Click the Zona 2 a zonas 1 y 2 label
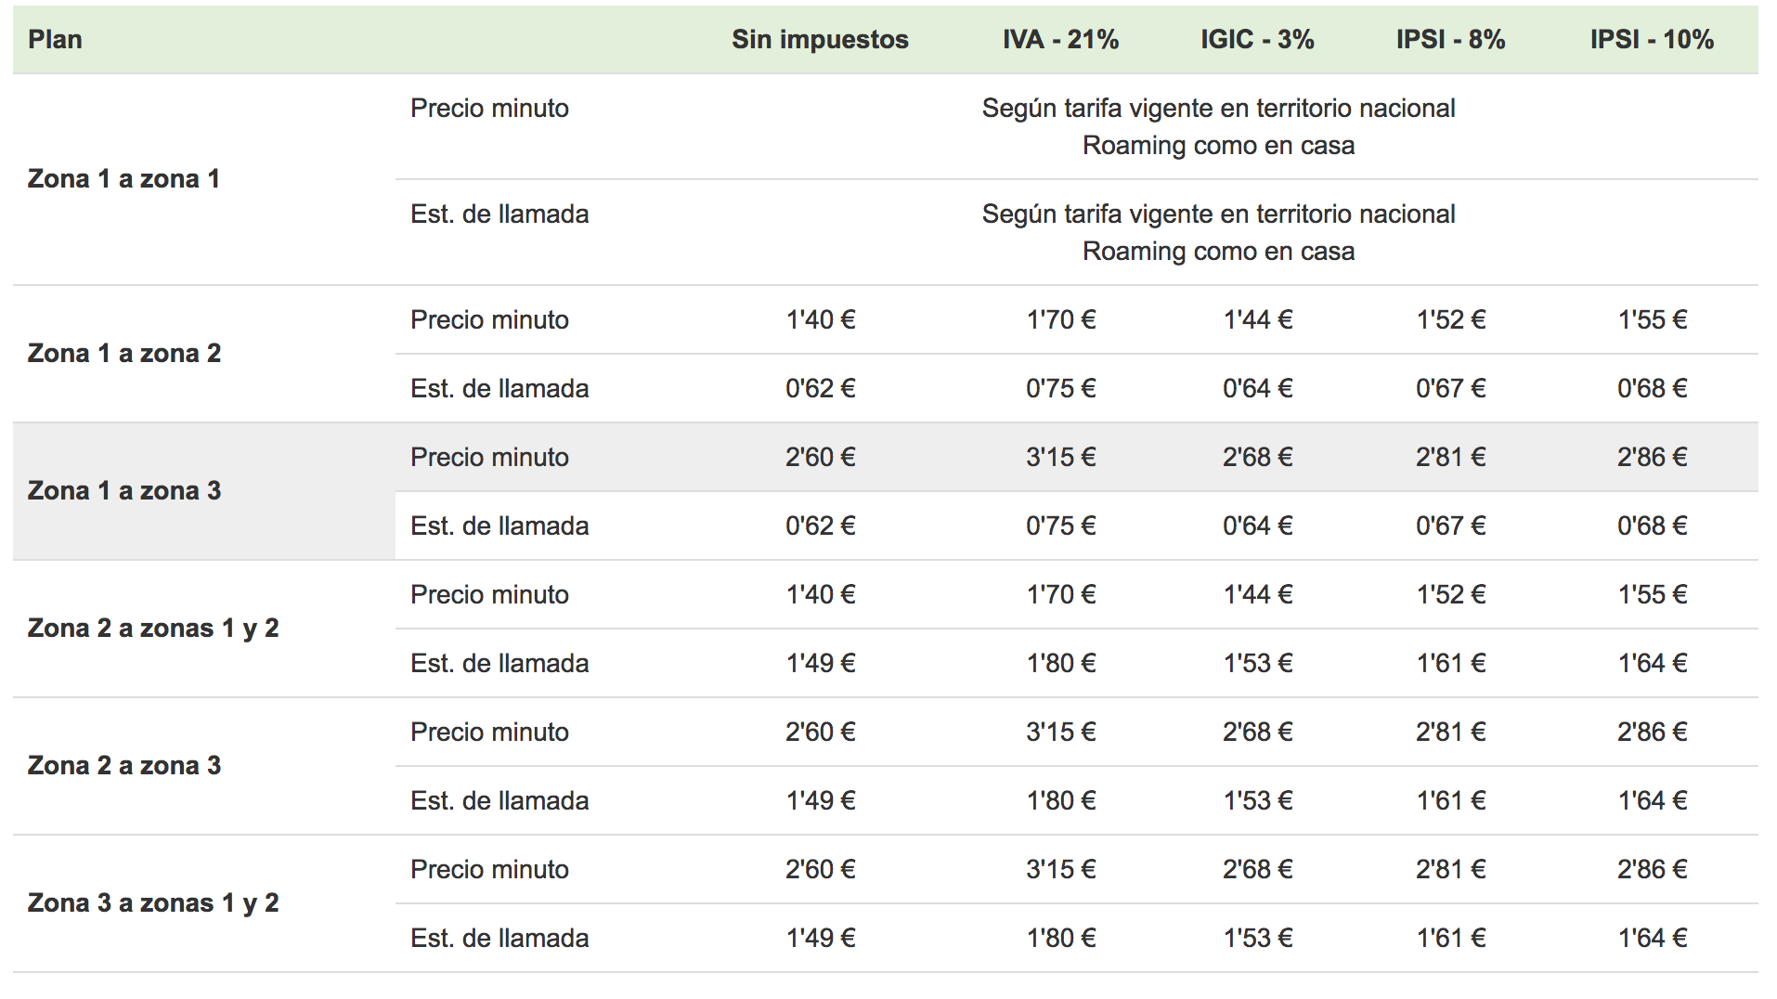This screenshot has height=999, width=1777. tap(153, 629)
